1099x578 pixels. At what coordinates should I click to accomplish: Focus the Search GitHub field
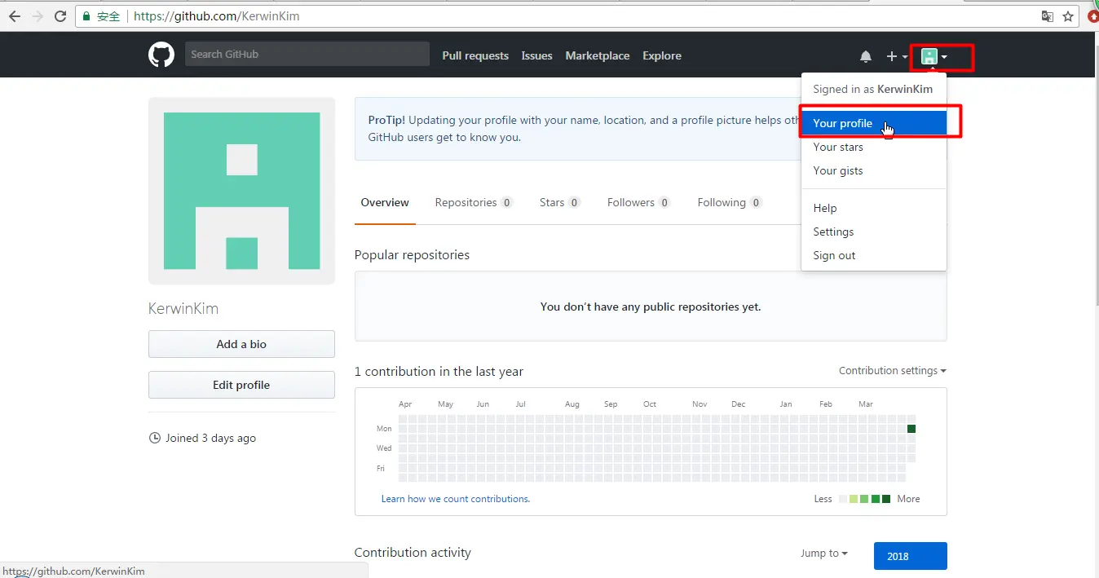[x=307, y=54]
